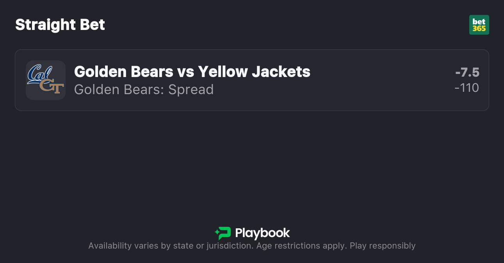Select the -7.5 spread value

tap(467, 72)
